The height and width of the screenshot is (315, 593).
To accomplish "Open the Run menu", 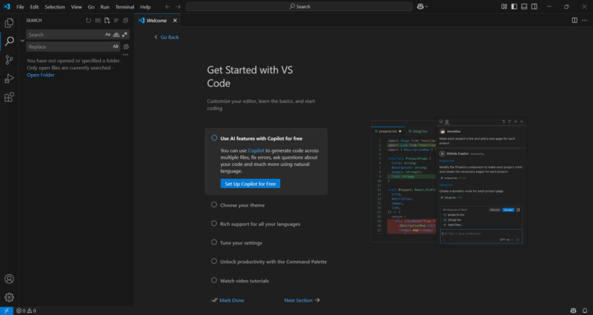I will tap(105, 7).
